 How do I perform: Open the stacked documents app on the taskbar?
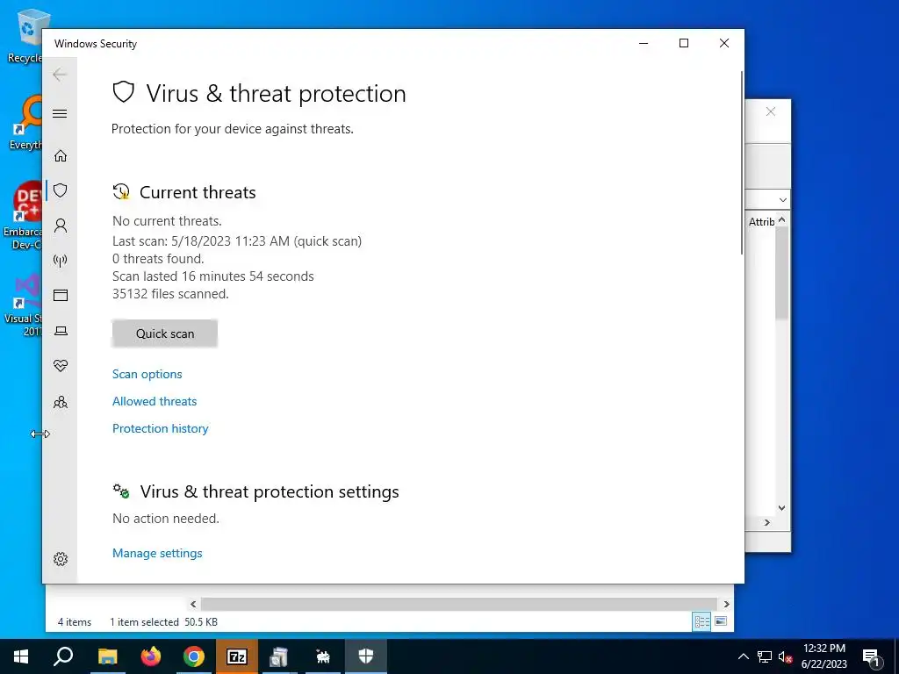click(279, 656)
